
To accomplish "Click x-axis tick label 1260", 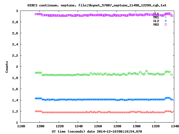I will pos(98,126).
